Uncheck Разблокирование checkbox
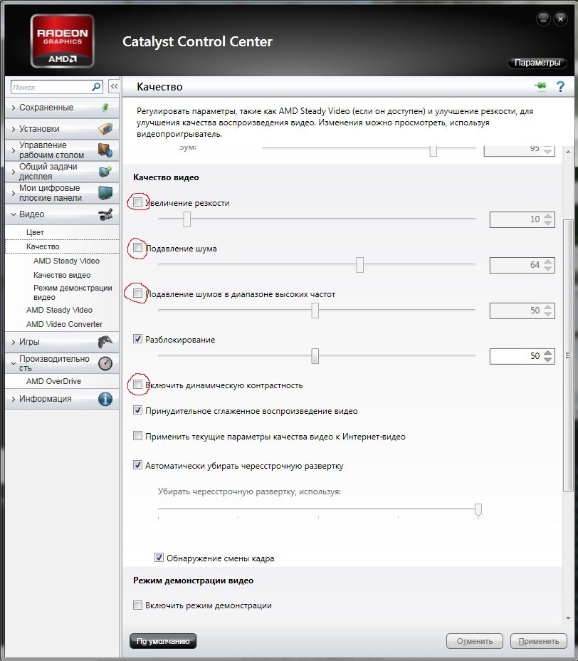The image size is (578, 661). pos(137,339)
